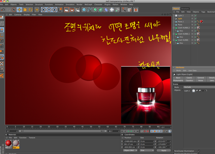Toggle PyroCluster Illumination checkbox
The width and height of the screenshot is (215, 154).
pyautogui.click(x=199, y=151)
